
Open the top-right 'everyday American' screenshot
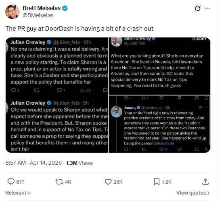(159, 66)
